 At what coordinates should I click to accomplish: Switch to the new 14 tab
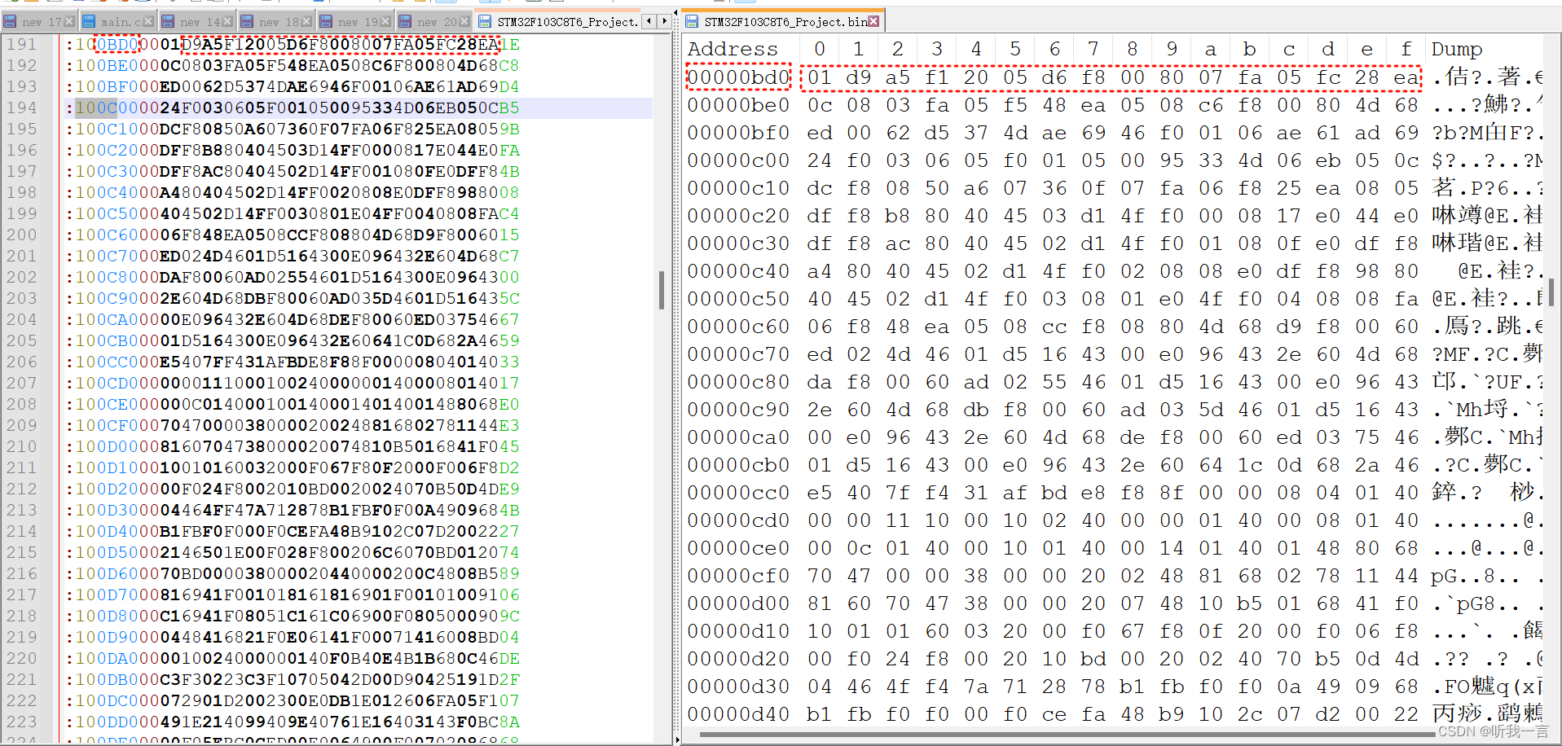click(x=199, y=21)
